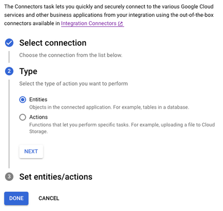
Task: Click the CANCEL button
Action: pos(49,198)
